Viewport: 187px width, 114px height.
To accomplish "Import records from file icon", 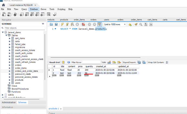I will tap(144, 62).
